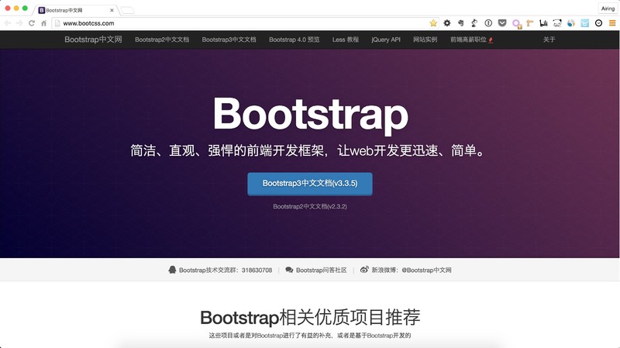Click the 这些项目或者是对Bootstrap description text
The image size is (620, 348).
310,336
